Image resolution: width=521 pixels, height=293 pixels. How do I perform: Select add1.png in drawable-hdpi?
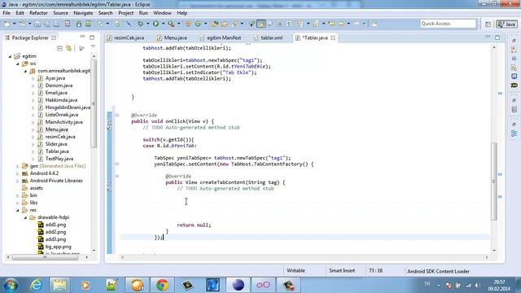click(55, 225)
